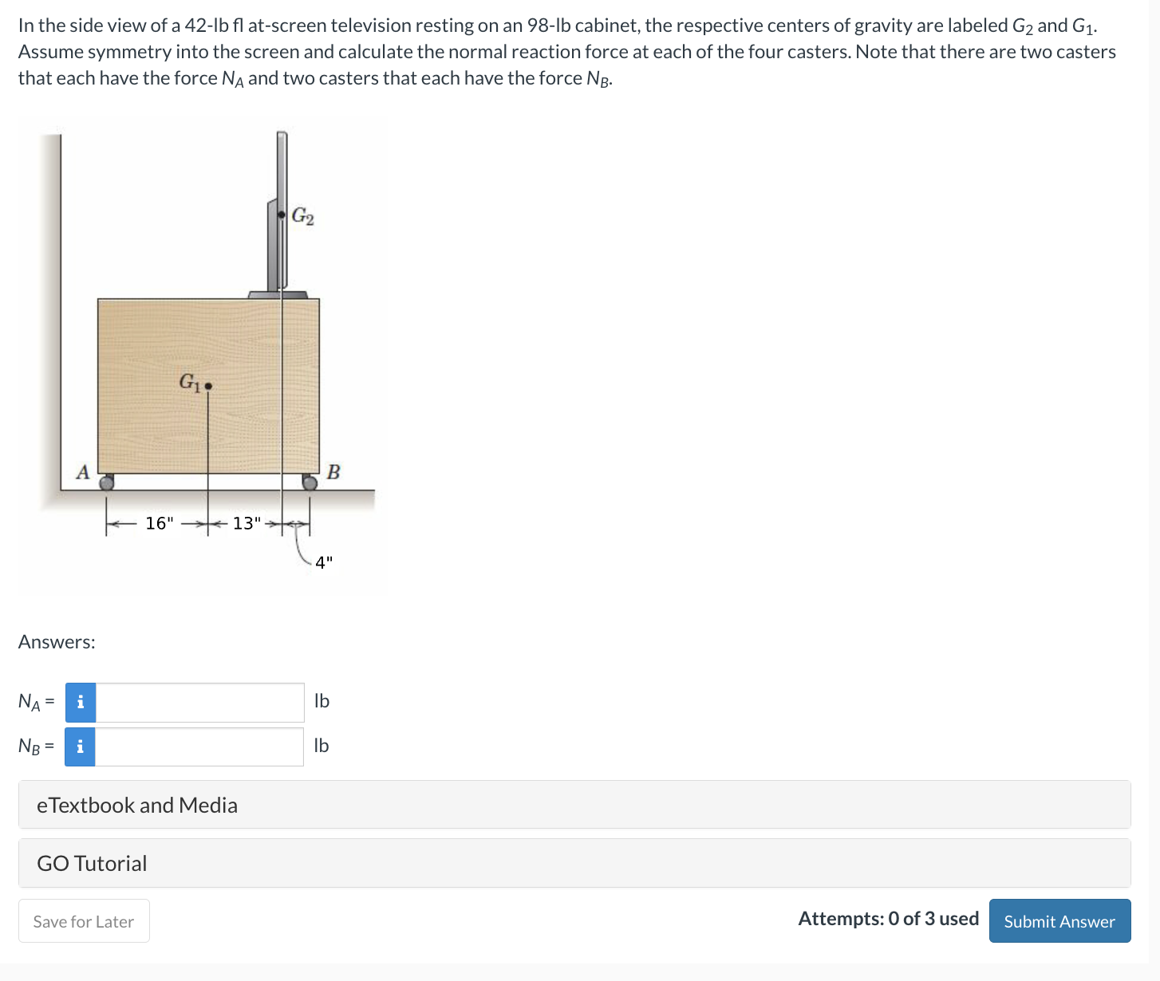Expand the eTextbook and Media section
Screen dimensions: 1160x981
[136, 805]
